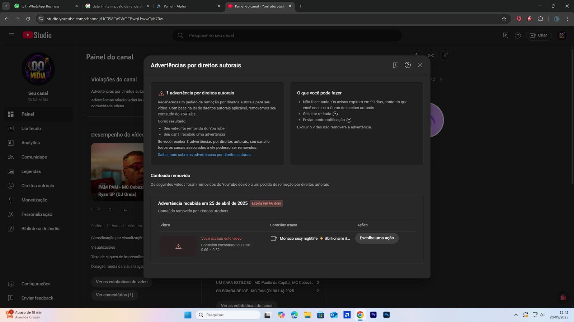
Task: Open the tab search dropdown arrow
Action: [6, 6]
